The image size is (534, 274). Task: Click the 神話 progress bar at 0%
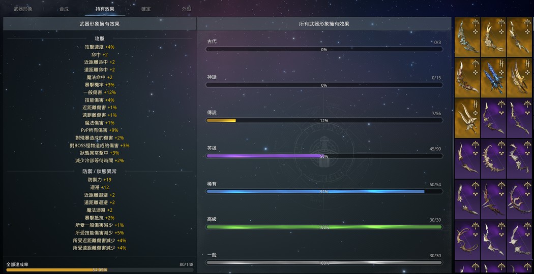point(324,85)
